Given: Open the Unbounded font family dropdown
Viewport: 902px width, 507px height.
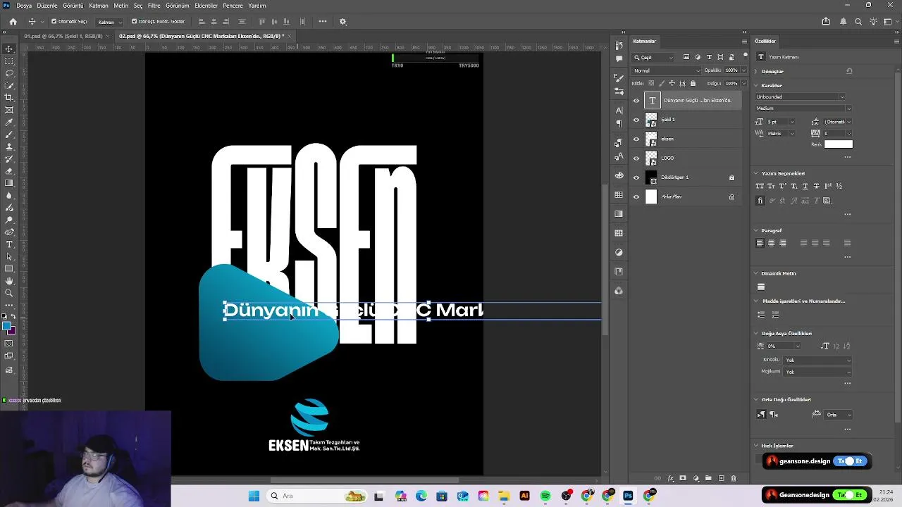Looking at the screenshot, I should [800, 96].
